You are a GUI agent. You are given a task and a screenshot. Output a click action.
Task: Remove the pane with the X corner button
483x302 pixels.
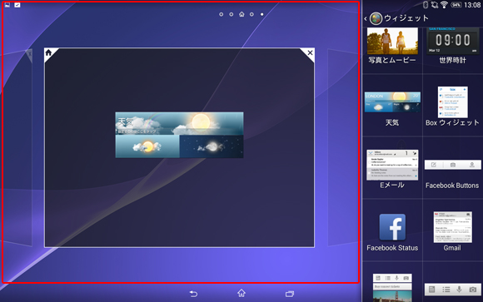[x=310, y=52]
